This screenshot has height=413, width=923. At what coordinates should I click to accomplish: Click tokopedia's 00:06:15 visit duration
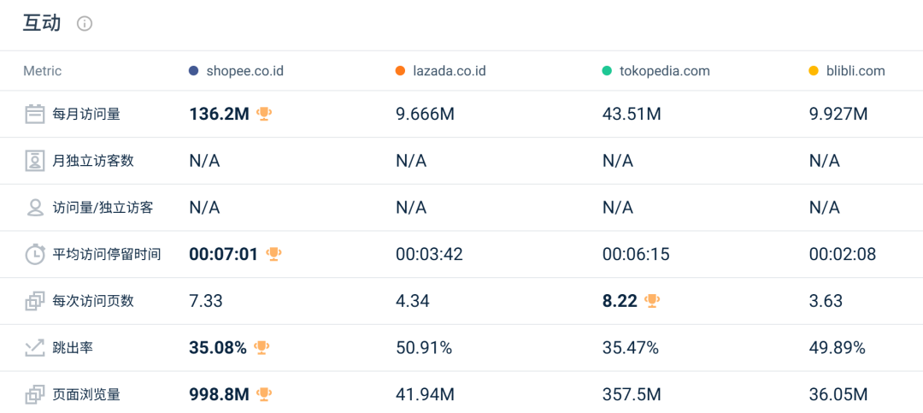click(x=636, y=254)
